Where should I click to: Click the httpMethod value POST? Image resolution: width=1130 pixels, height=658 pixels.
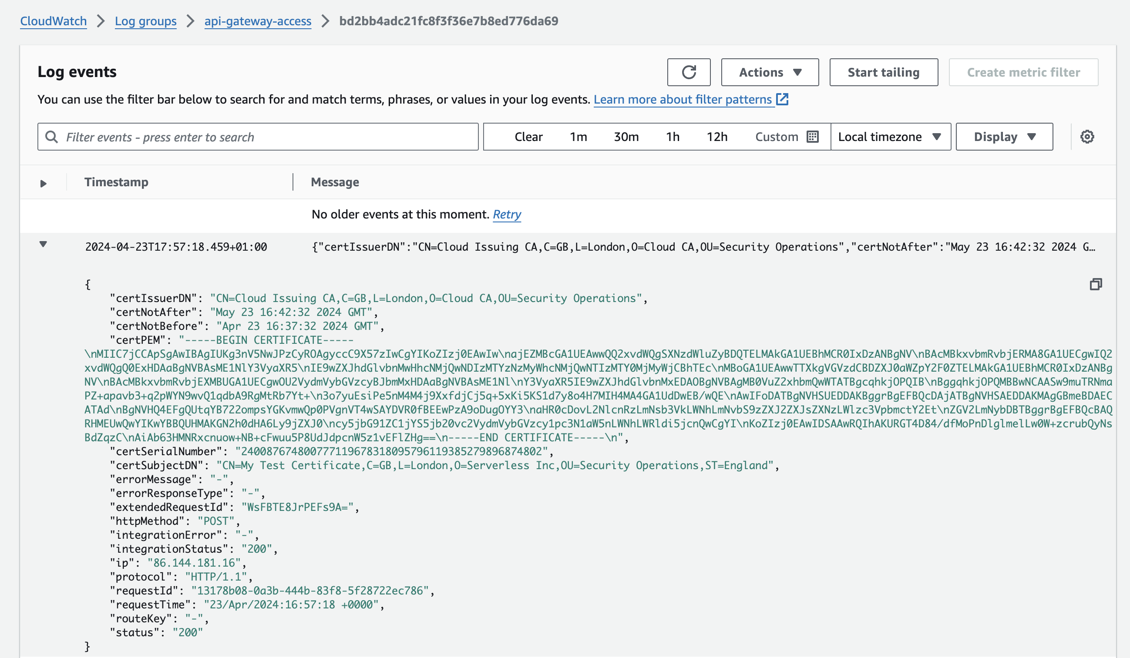click(x=216, y=521)
